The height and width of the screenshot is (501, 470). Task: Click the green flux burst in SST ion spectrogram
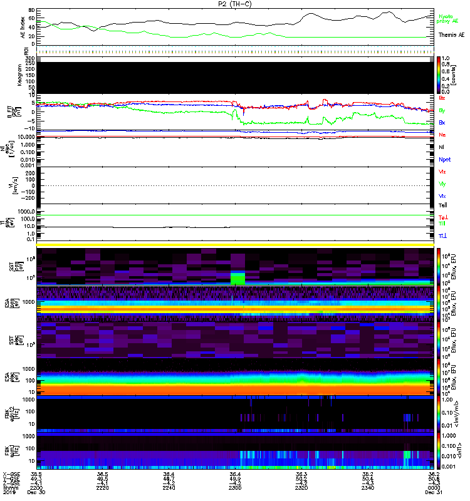(x=238, y=278)
